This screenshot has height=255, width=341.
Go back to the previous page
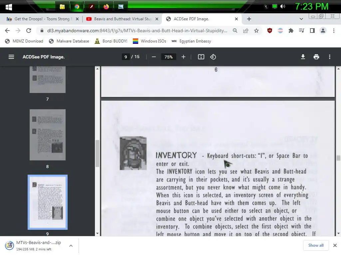click(7, 31)
